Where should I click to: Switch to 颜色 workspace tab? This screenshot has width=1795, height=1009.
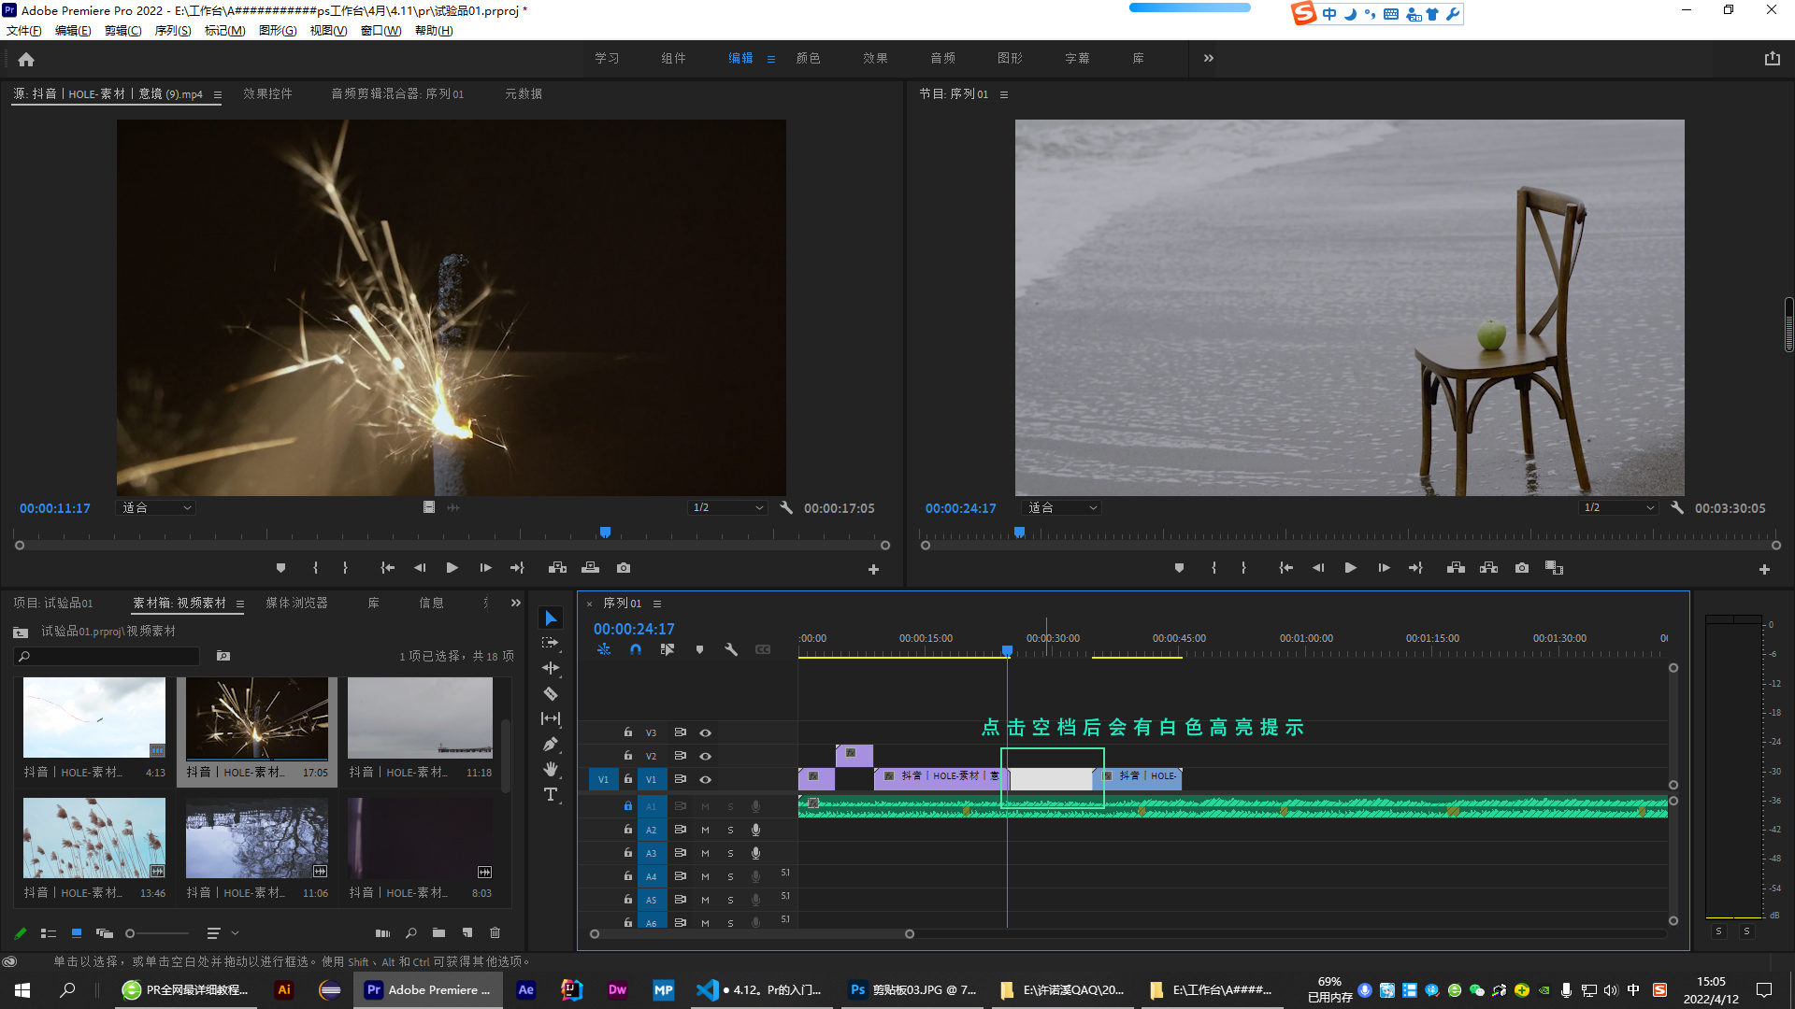tap(808, 58)
